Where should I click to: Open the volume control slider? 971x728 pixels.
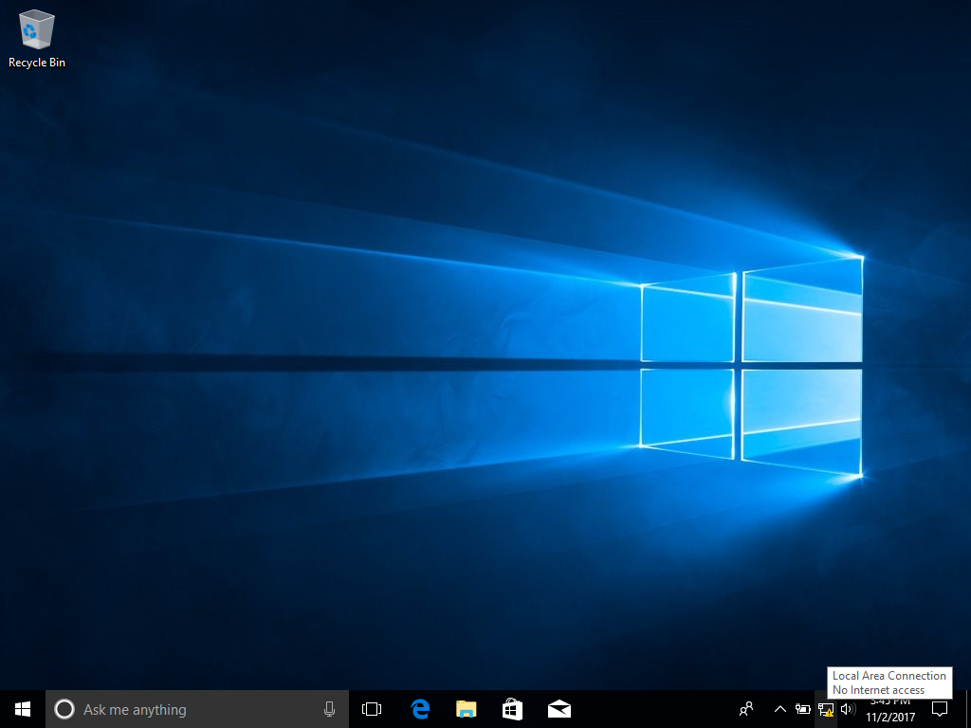coord(847,708)
